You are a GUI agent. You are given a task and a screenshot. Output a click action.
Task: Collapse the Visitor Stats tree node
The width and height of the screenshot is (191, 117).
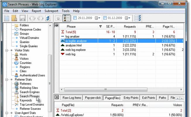[x=7, y=50]
